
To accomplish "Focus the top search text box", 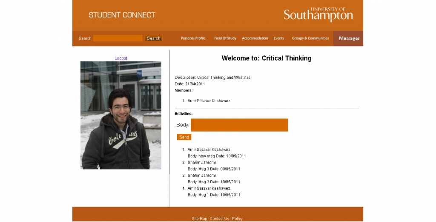I will tap(118, 38).
